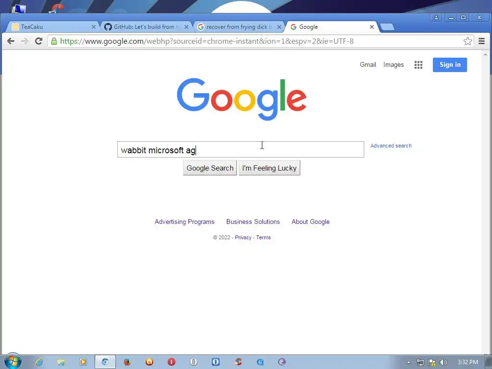Viewport: 492px width, 369px height.
Task: Open the Action Center flag icon
Action: coord(432,362)
